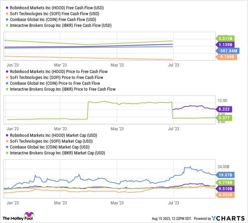Click the 3.377 green value tag
Image resolution: width=248 pixels, height=223 pixels.
(x=224, y=118)
